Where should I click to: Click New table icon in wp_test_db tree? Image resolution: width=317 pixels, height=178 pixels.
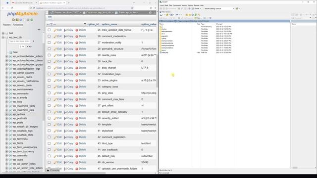coord(10,52)
